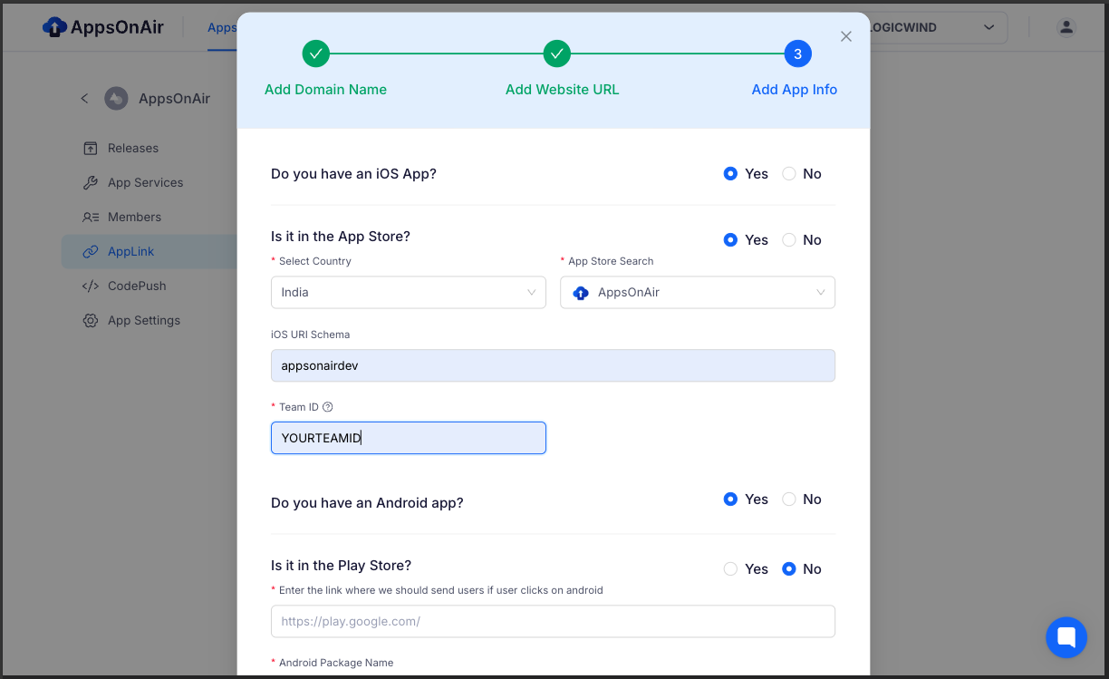
Task: Click the App Services wrench icon
Action: click(x=90, y=182)
